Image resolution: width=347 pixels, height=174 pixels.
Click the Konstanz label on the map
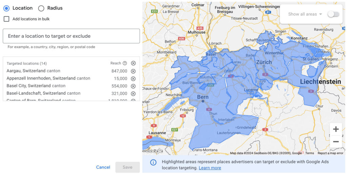click(x=299, y=38)
